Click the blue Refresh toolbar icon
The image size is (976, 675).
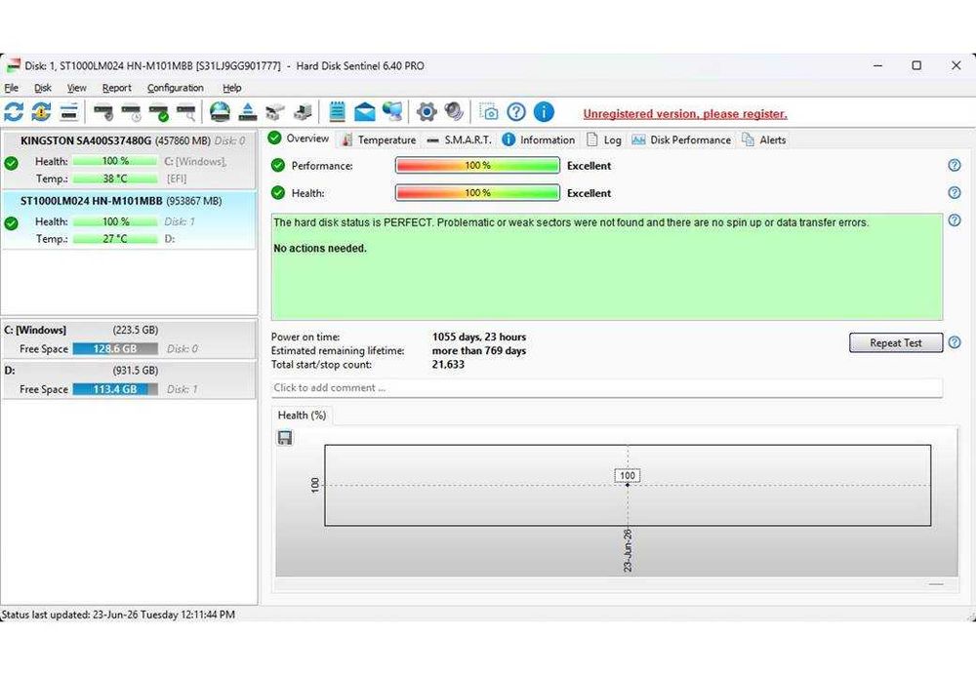point(14,112)
